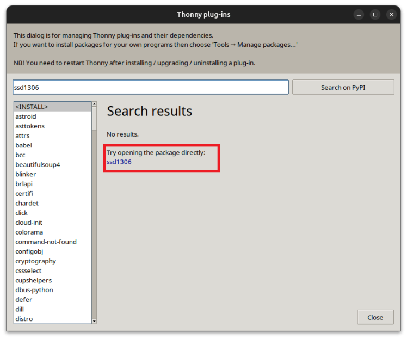Click the scrollbar down arrow

tap(94, 322)
